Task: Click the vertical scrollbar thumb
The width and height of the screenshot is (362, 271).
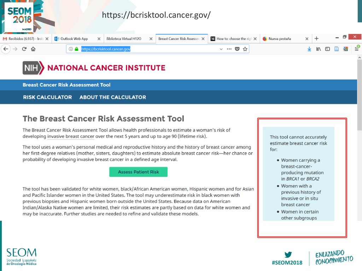Action: (360, 95)
